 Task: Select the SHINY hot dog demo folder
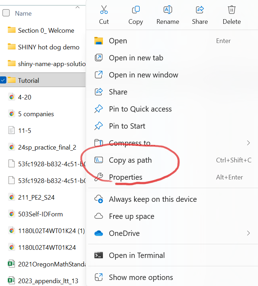[49, 47]
